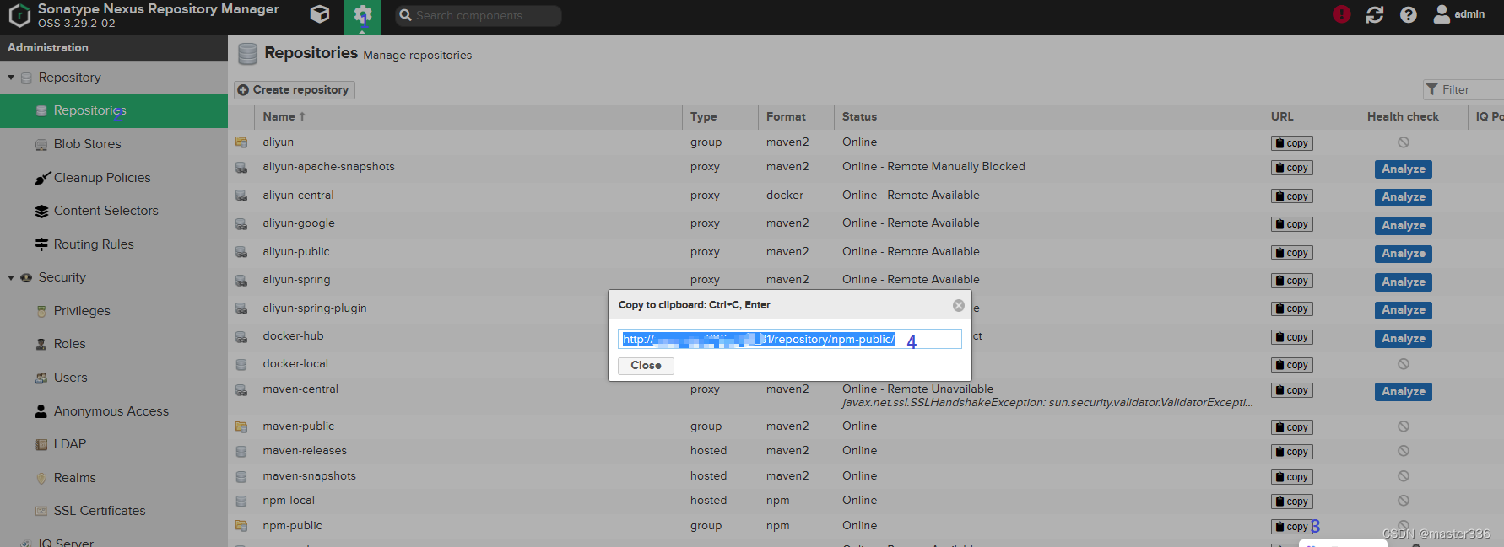Screen dimensions: 1504x547
Task: Open Users under Security
Action: click(x=70, y=378)
